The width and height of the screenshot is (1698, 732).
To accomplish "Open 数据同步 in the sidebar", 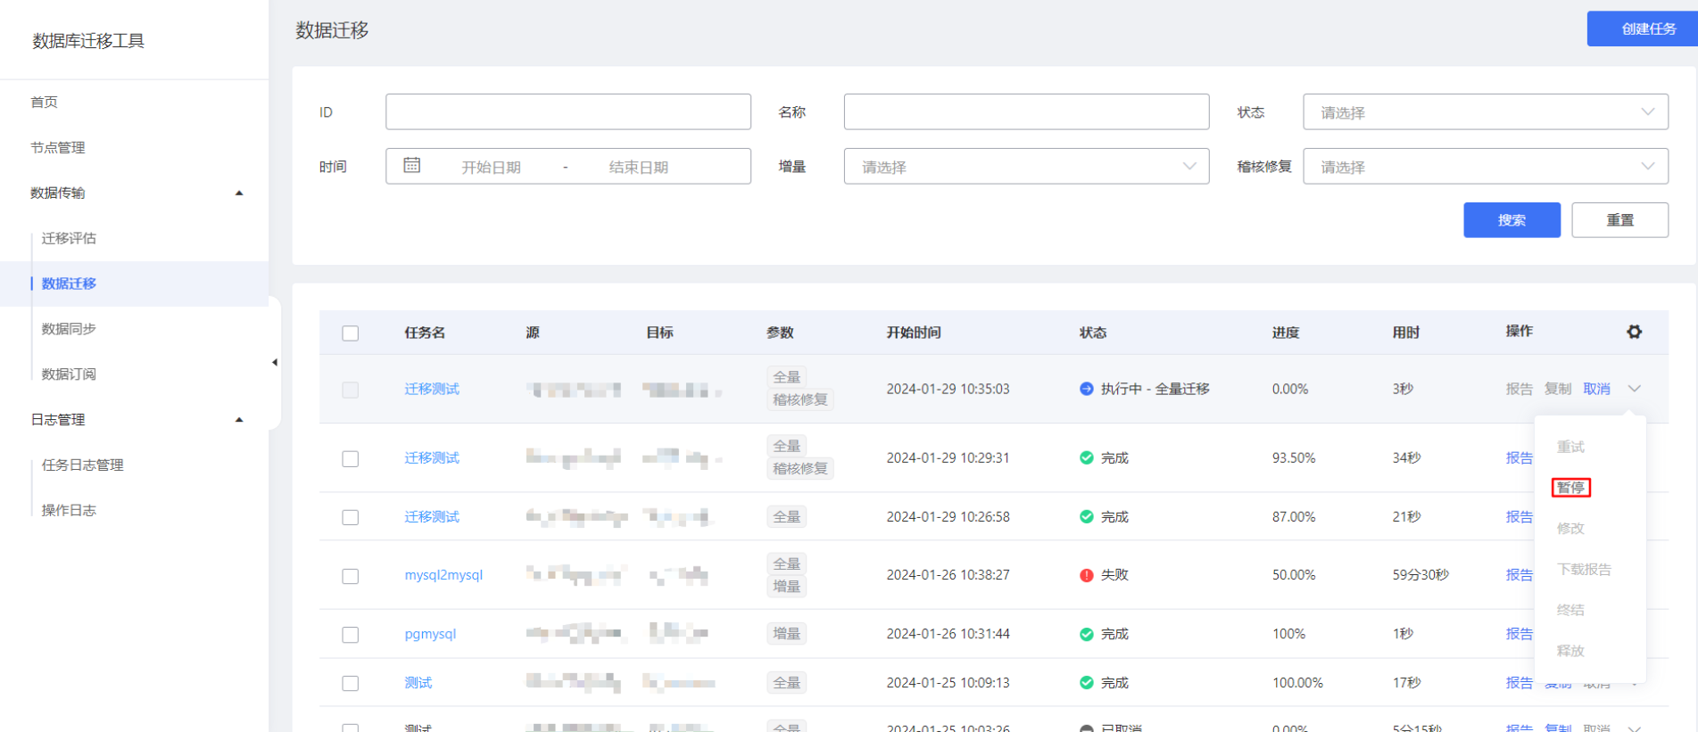I will pyautogui.click(x=69, y=329).
